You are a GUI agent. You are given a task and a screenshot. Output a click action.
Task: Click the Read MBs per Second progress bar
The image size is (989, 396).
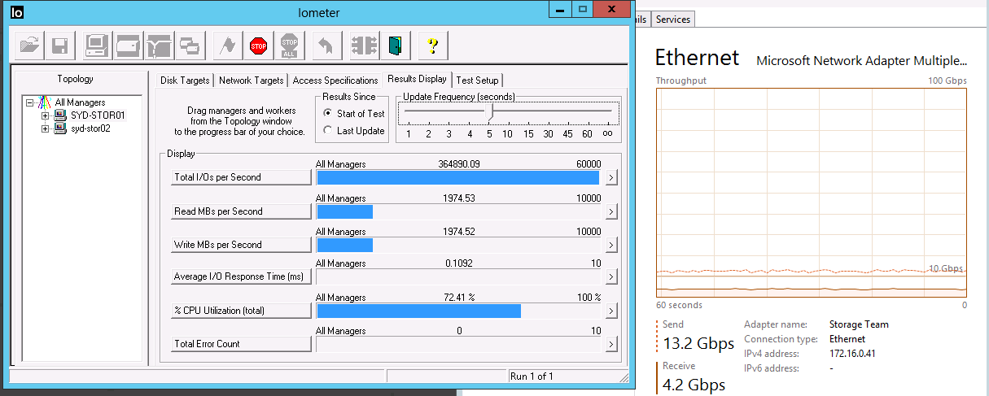click(459, 211)
